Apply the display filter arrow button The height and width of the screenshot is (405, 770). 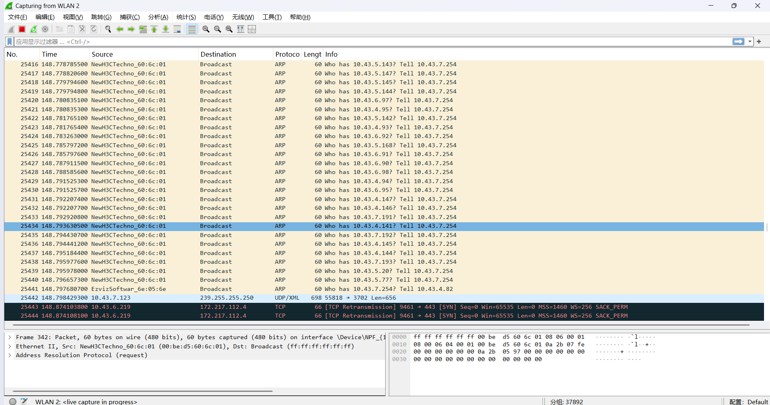738,41
